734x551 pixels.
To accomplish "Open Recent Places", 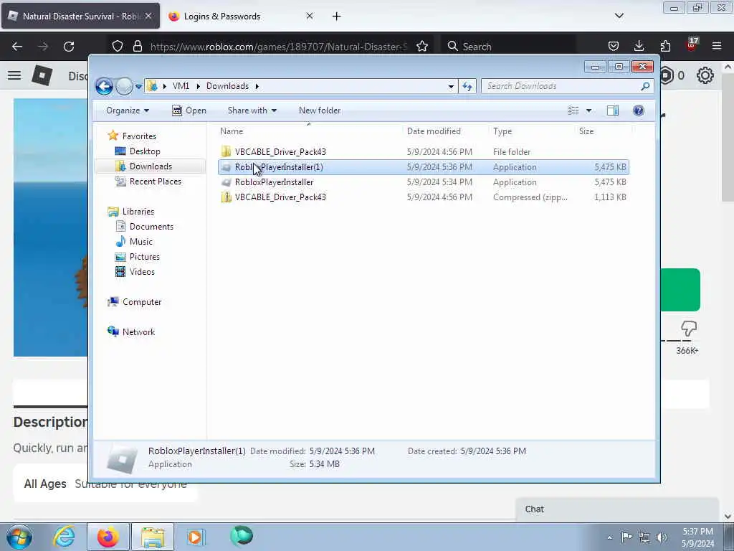I will coord(155,182).
